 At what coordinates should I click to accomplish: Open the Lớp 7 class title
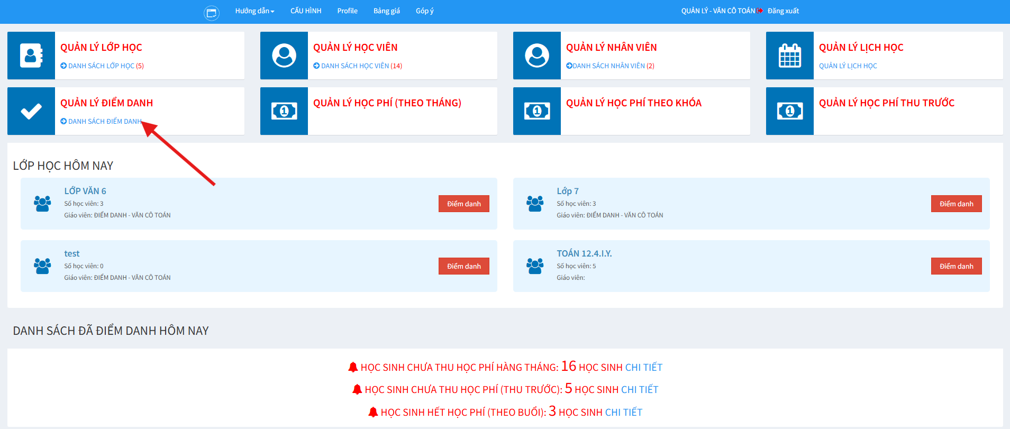[567, 191]
